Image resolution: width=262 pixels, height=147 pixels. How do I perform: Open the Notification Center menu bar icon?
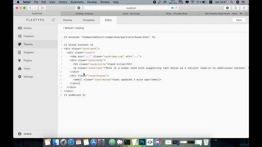click(243, 2)
